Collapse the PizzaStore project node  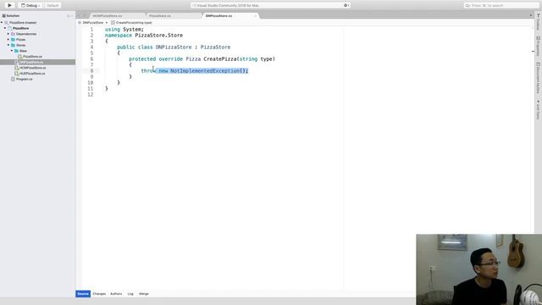coord(5,28)
